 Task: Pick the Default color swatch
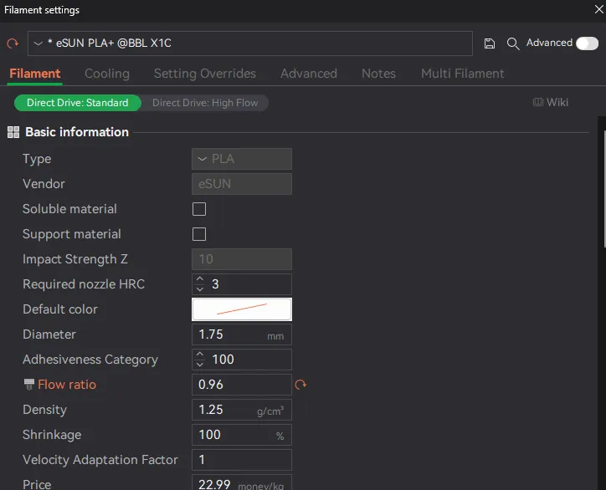point(242,309)
